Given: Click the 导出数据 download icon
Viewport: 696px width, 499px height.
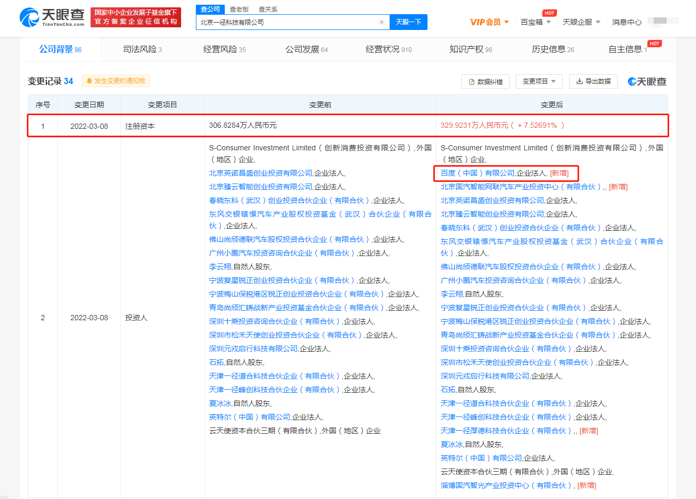Looking at the screenshot, I should pos(579,81).
